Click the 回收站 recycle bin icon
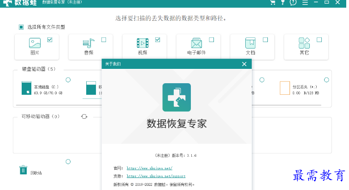 coord(23,170)
